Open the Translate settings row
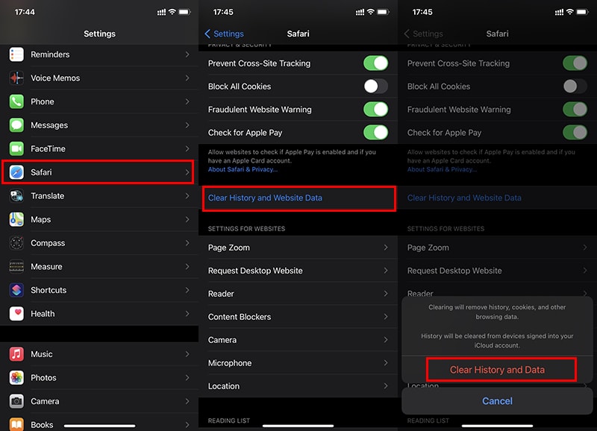Viewport: 597px width, 431px height. click(99, 196)
